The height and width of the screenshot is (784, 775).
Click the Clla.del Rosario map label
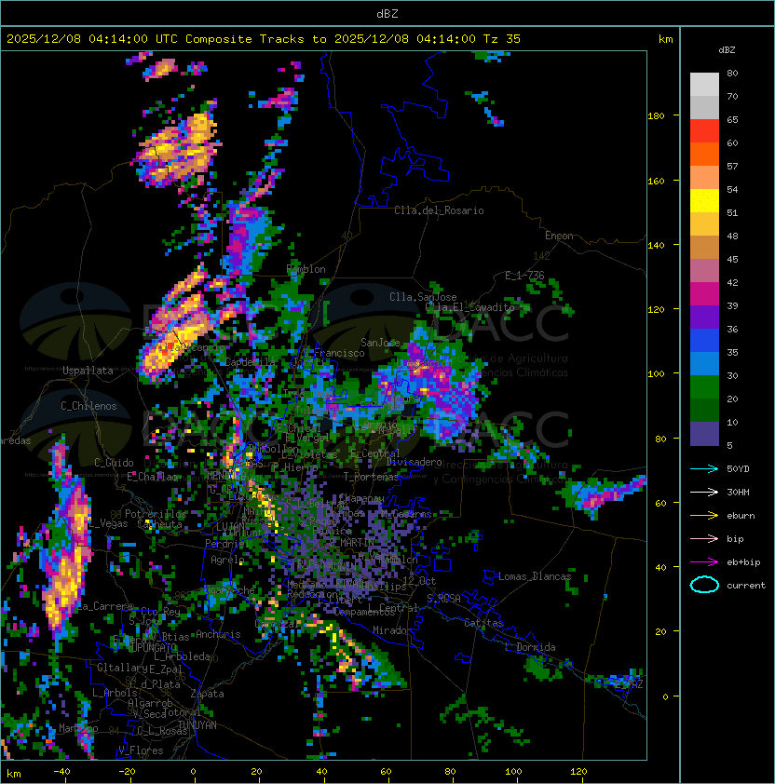(x=439, y=210)
